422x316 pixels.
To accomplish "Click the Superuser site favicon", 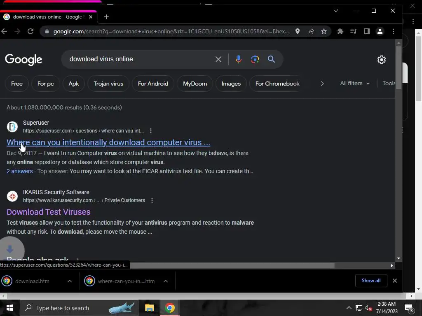I will (x=12, y=127).
